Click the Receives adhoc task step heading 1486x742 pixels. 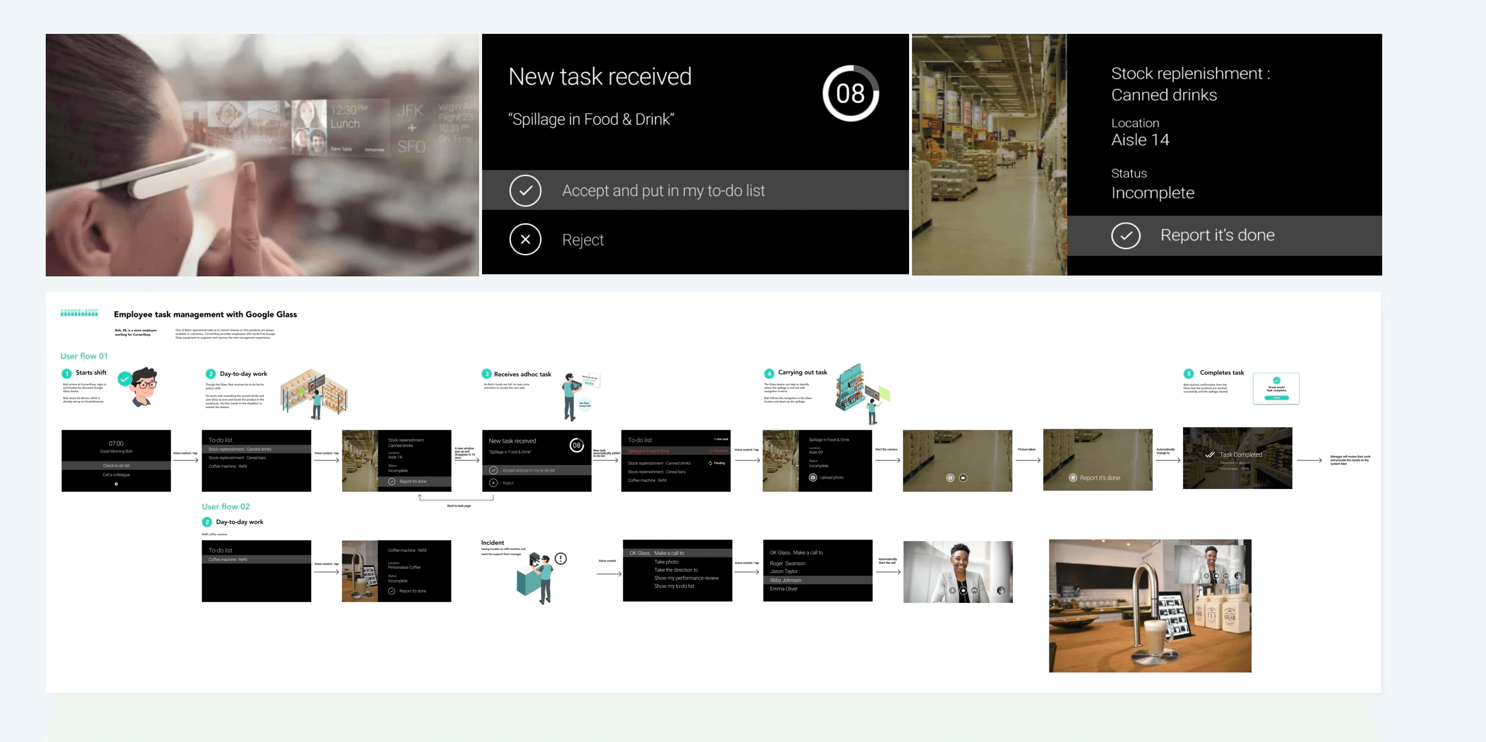point(523,374)
